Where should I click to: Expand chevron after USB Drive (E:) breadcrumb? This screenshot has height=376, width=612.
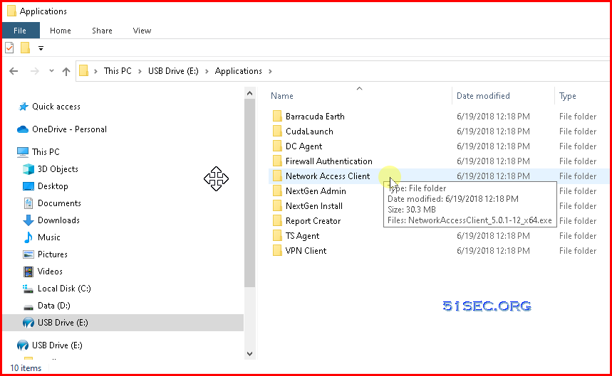click(207, 71)
